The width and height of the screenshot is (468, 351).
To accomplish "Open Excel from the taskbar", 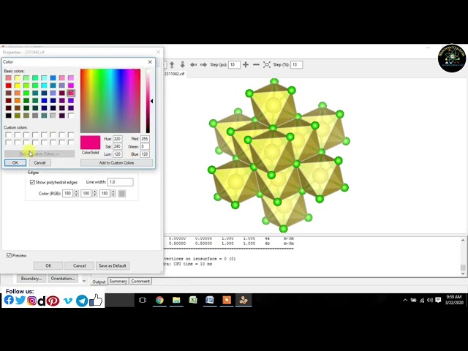I will [x=193, y=300].
